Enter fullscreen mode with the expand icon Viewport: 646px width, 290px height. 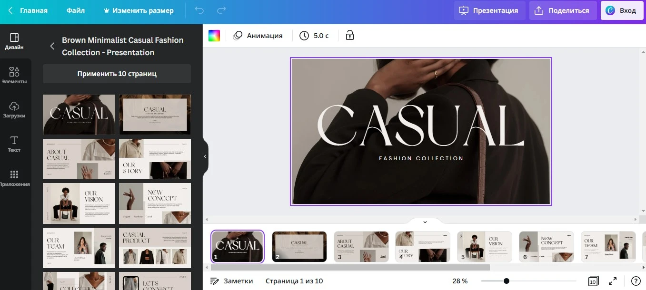[613, 281]
